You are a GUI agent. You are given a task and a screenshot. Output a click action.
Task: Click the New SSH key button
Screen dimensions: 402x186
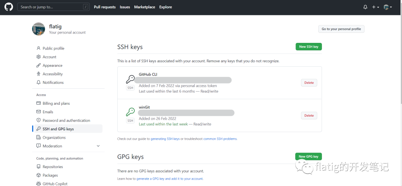(308, 47)
